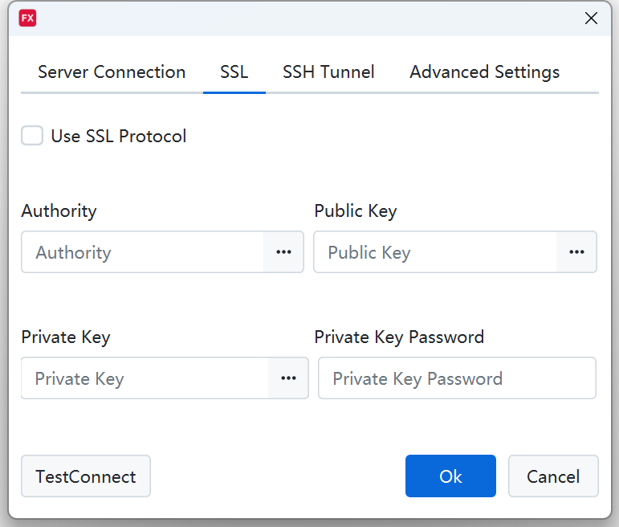The width and height of the screenshot is (619, 527).
Task: Click the Public Key browse ellipsis button
Action: (576, 252)
